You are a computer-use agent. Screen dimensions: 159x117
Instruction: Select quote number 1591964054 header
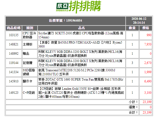click(65, 21)
